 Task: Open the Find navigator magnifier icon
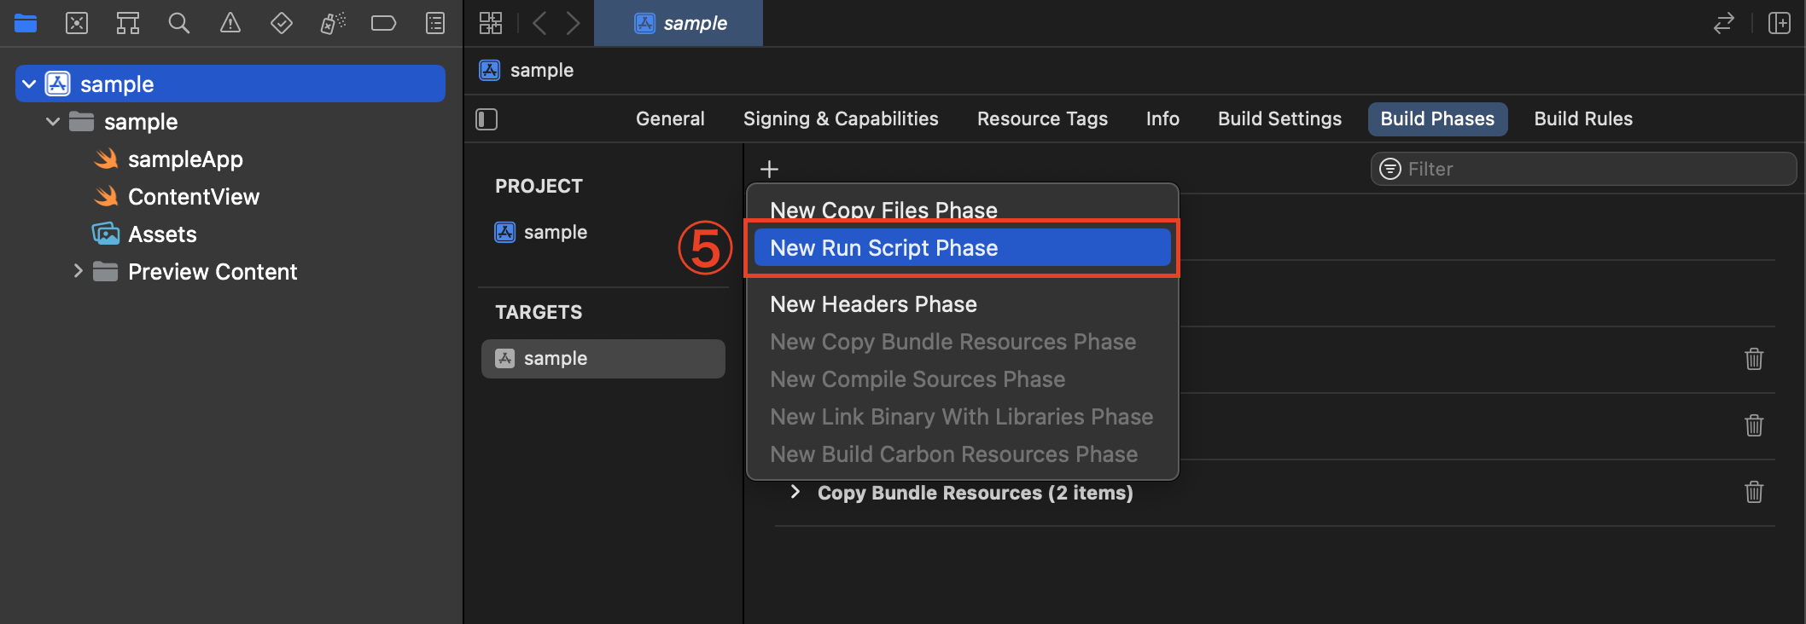point(178,23)
